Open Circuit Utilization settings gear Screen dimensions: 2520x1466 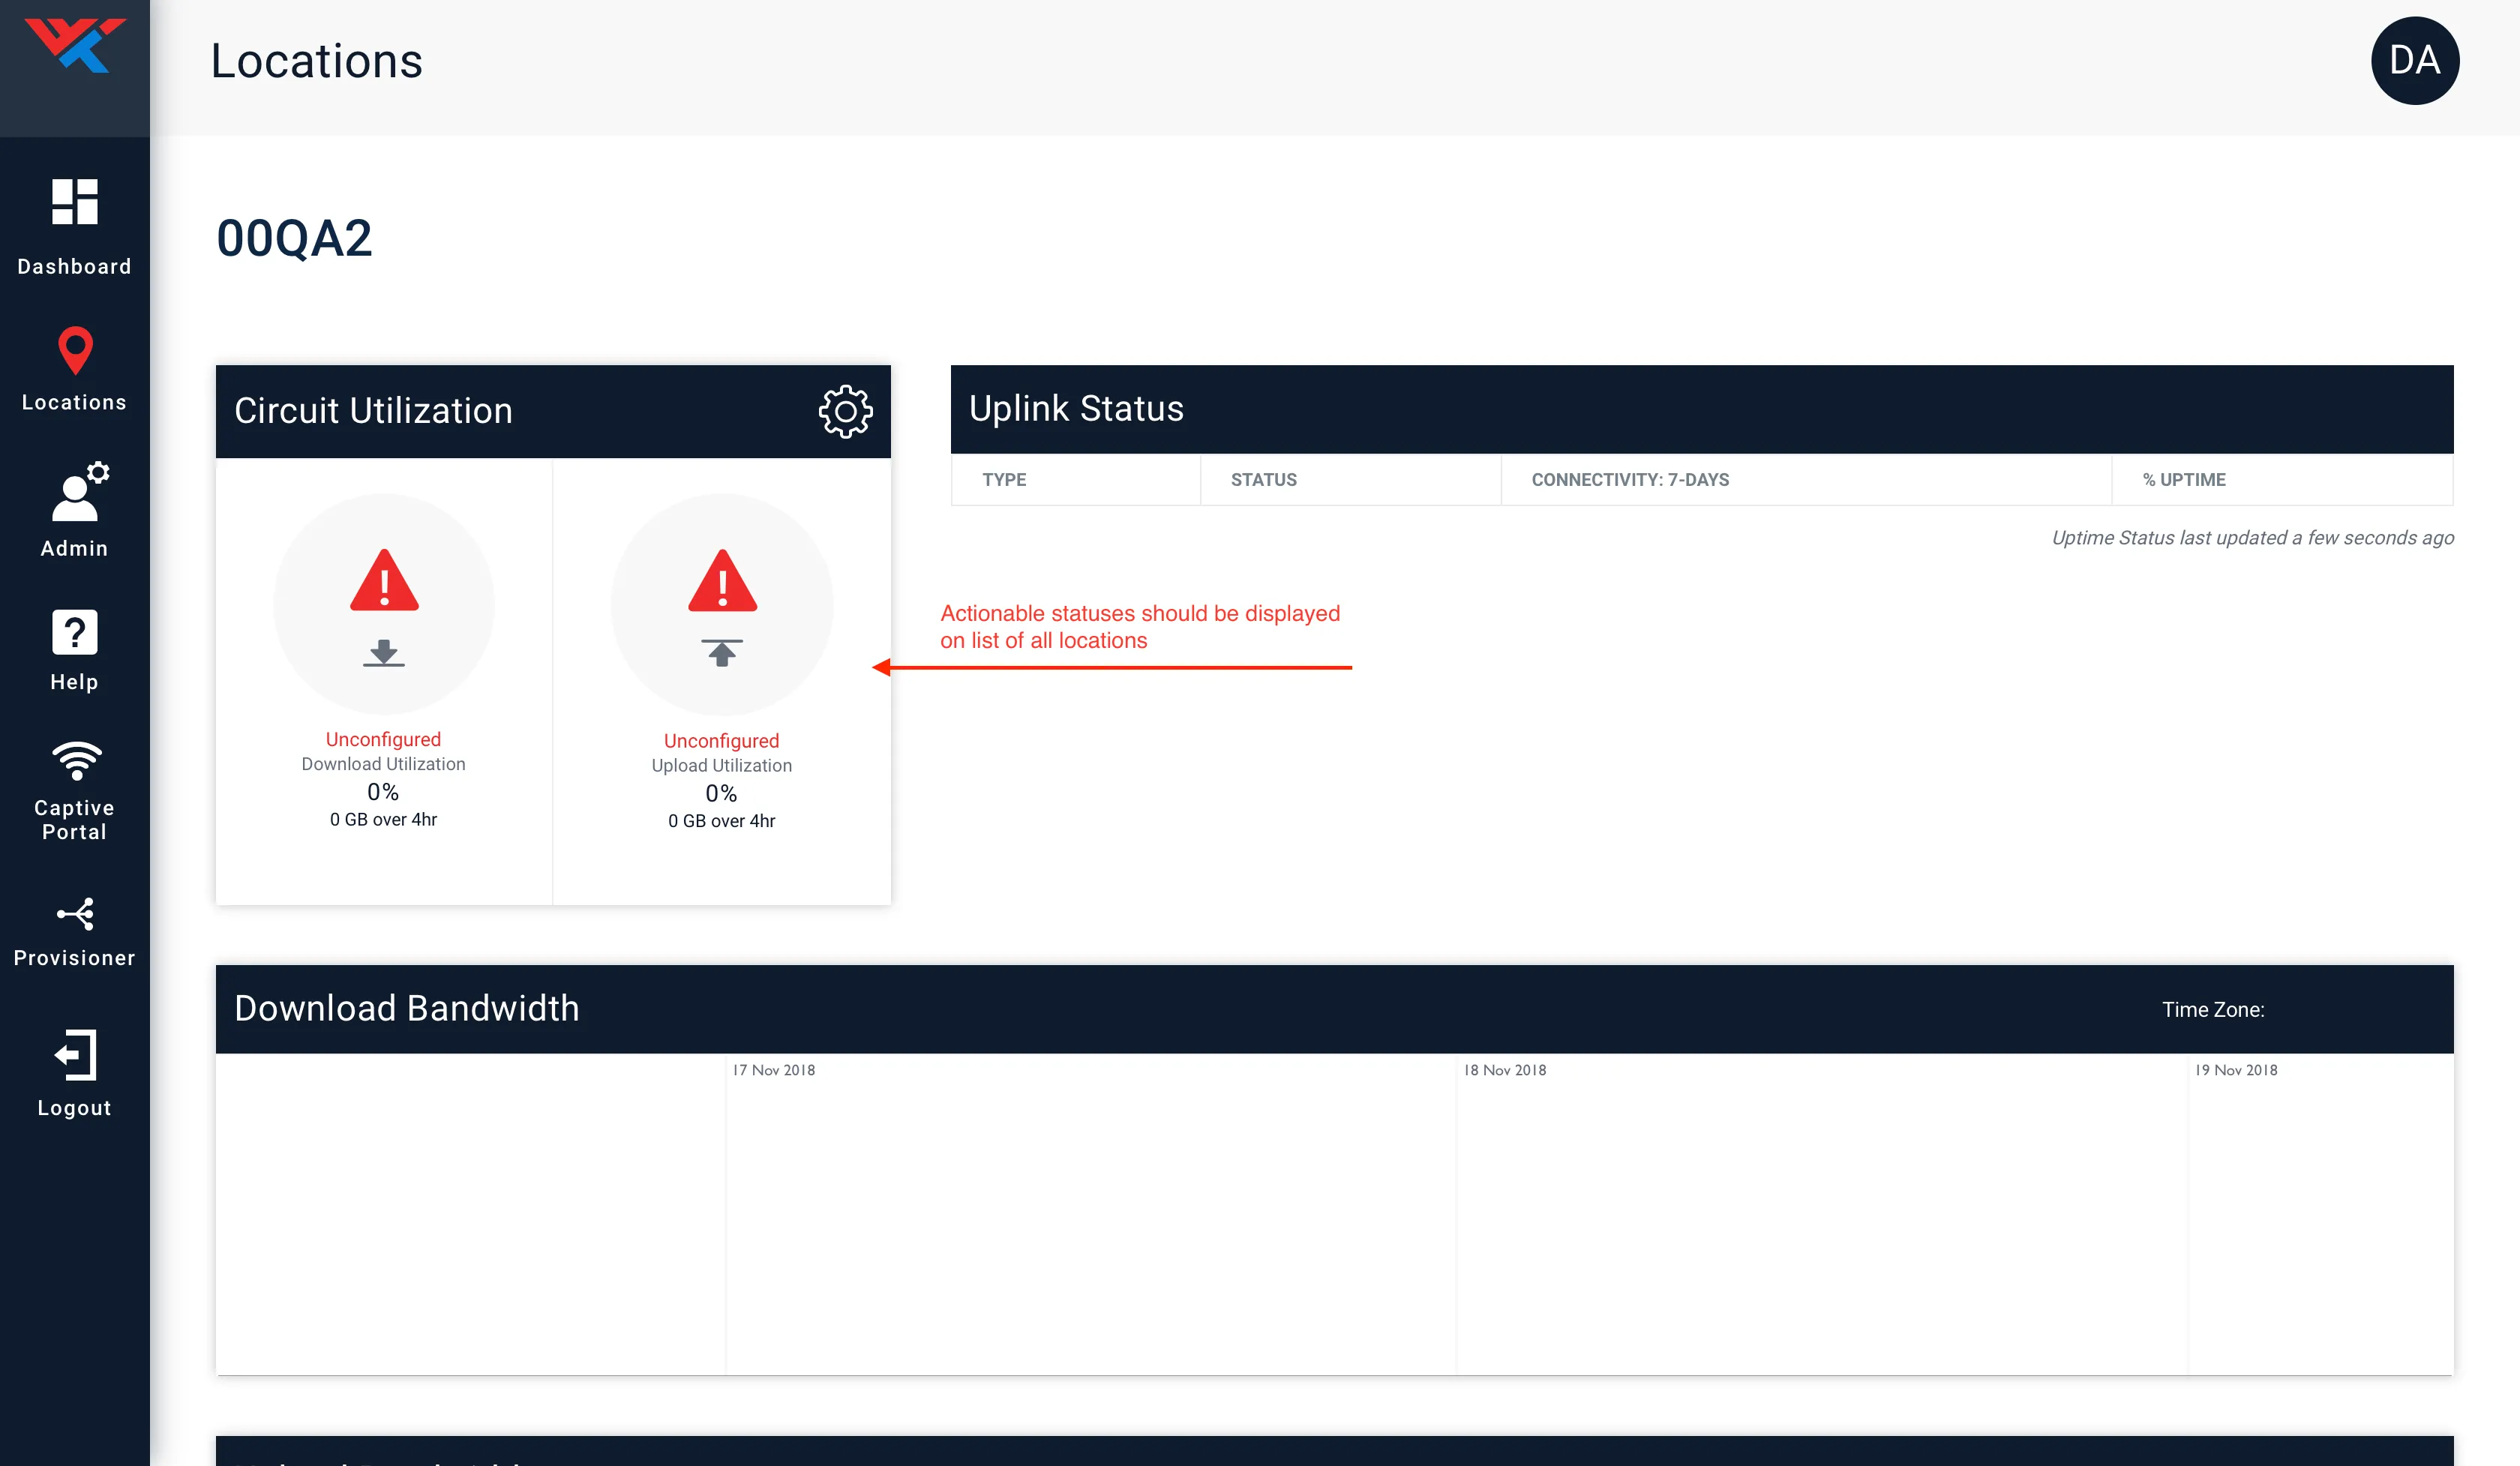point(845,411)
